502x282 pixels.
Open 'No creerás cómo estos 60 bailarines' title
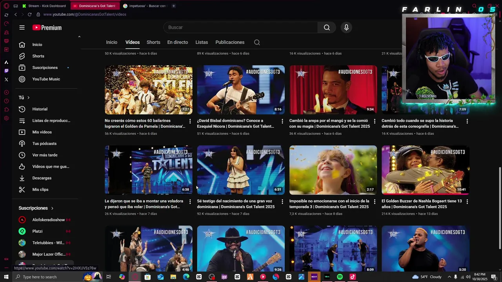point(145,123)
